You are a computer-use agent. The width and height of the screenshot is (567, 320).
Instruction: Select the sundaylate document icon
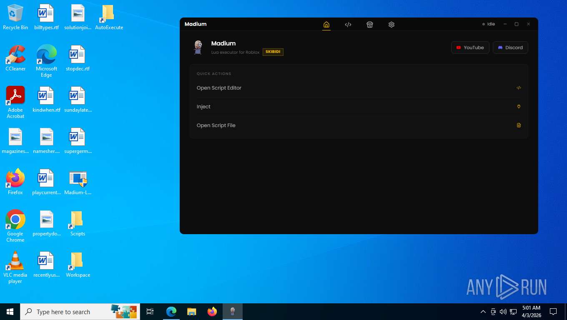point(78,100)
